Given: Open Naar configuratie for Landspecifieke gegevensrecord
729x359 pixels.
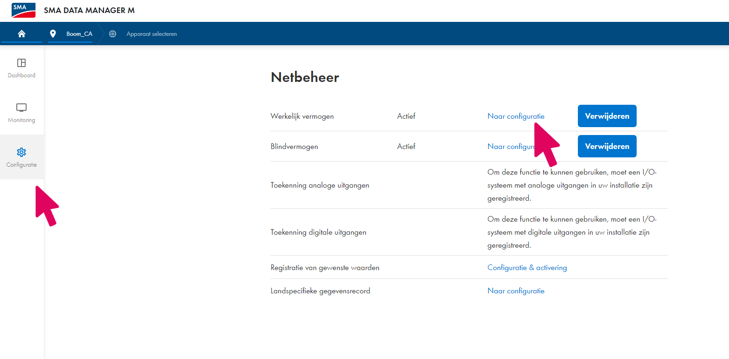Looking at the screenshot, I should click(516, 291).
